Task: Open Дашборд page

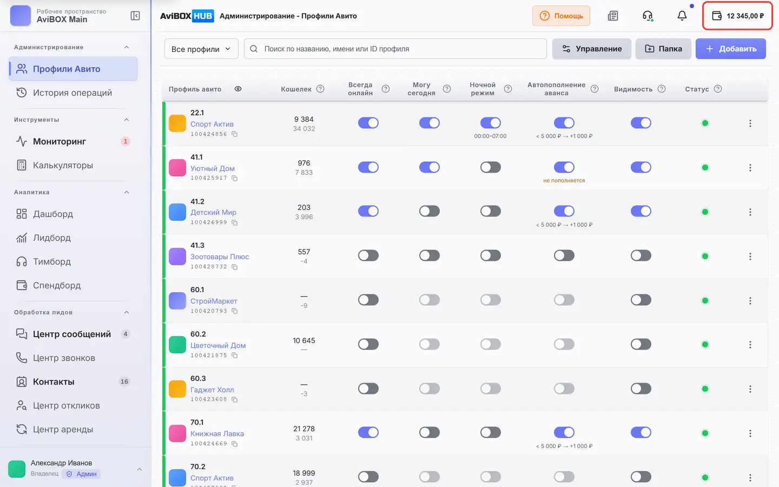Action: [x=73, y=214]
